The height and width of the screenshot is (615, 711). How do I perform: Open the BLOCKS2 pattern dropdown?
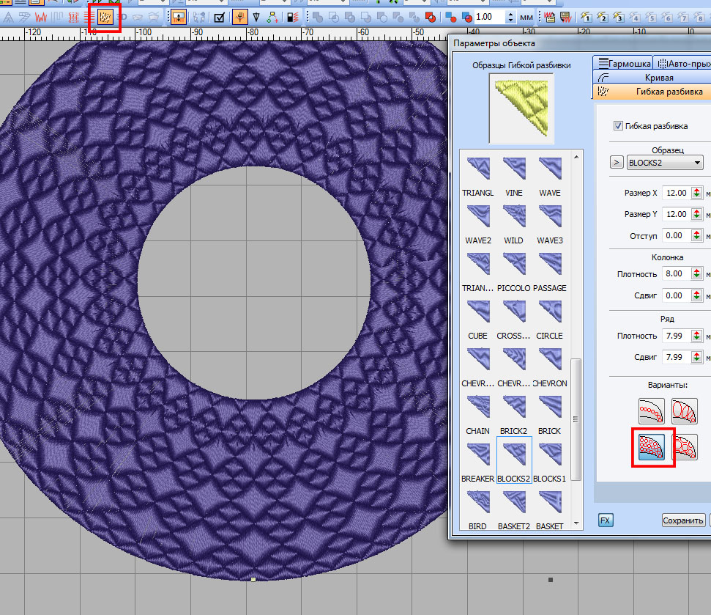(664, 163)
